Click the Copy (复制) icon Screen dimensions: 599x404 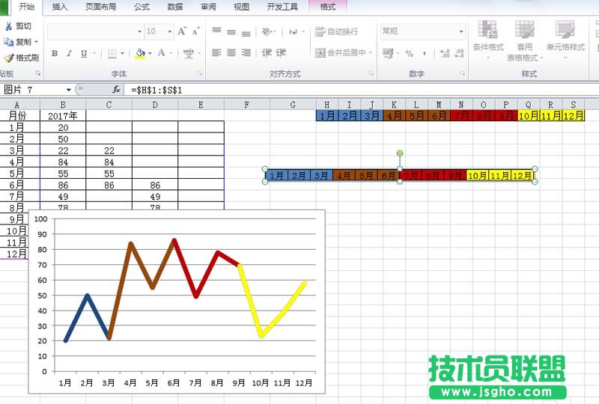click(8, 42)
